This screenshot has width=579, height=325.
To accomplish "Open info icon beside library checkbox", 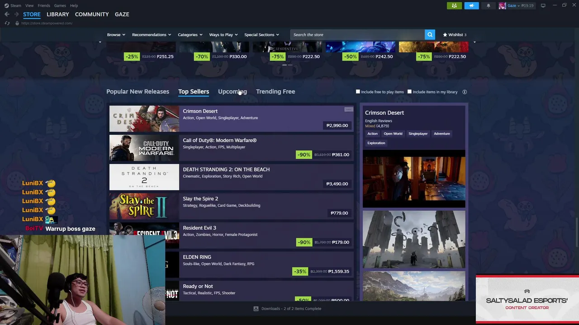I will click(x=465, y=92).
